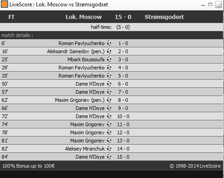This screenshot has width=224, height=178.
Task: Click the match details header bar
Action: click(112, 35)
